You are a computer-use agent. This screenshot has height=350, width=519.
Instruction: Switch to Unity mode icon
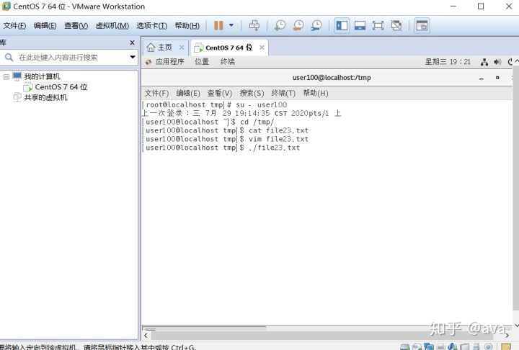tap(396, 25)
